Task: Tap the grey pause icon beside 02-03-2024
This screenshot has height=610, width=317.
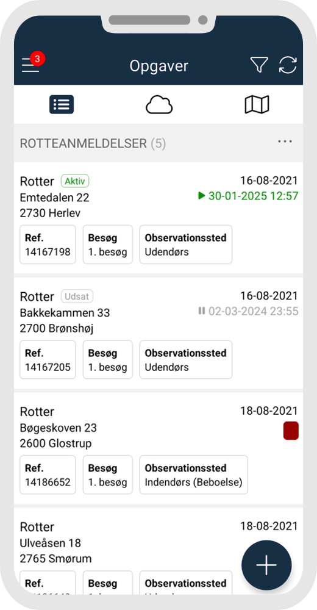Action: coord(201,311)
